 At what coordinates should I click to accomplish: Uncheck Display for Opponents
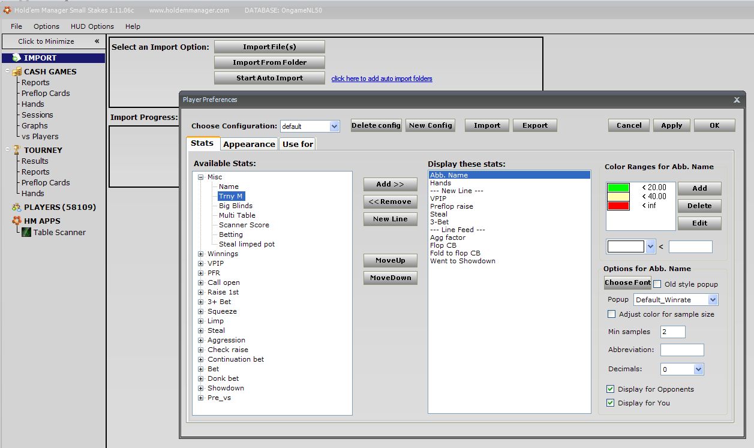click(611, 389)
